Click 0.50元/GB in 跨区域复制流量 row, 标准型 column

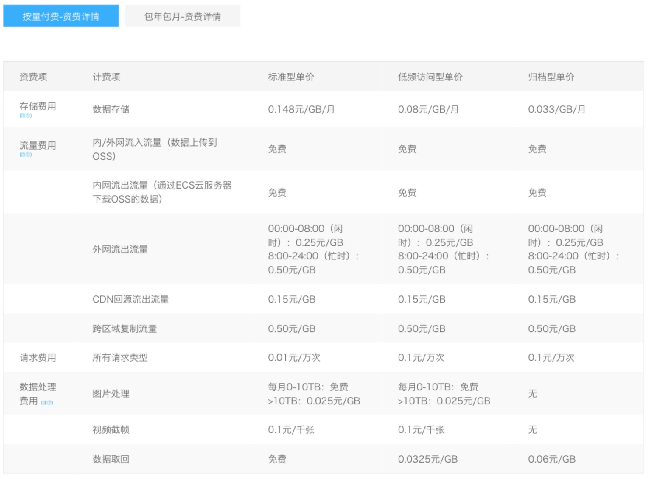click(292, 329)
